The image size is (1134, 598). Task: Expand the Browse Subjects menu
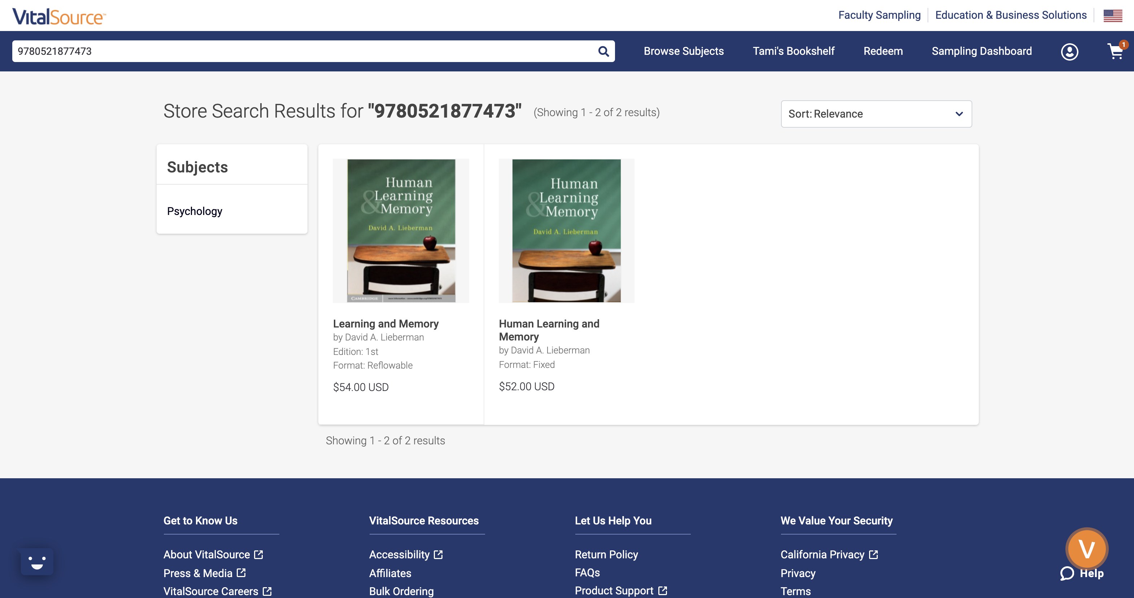tap(683, 51)
